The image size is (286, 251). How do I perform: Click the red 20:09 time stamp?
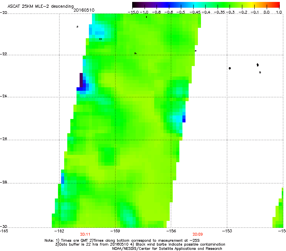[x=197, y=234]
